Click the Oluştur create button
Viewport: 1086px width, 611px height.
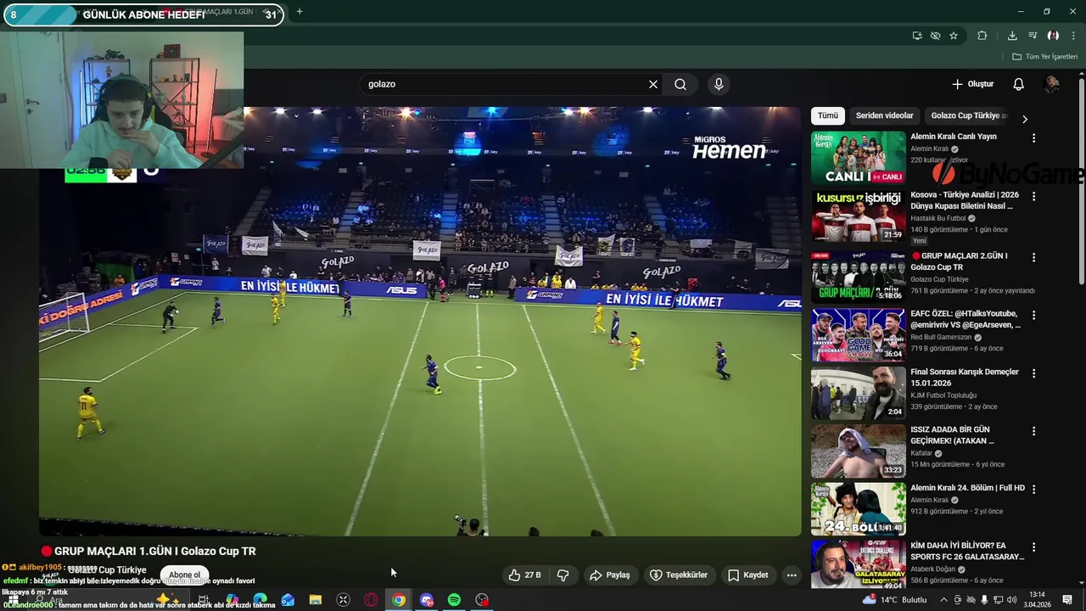(972, 84)
